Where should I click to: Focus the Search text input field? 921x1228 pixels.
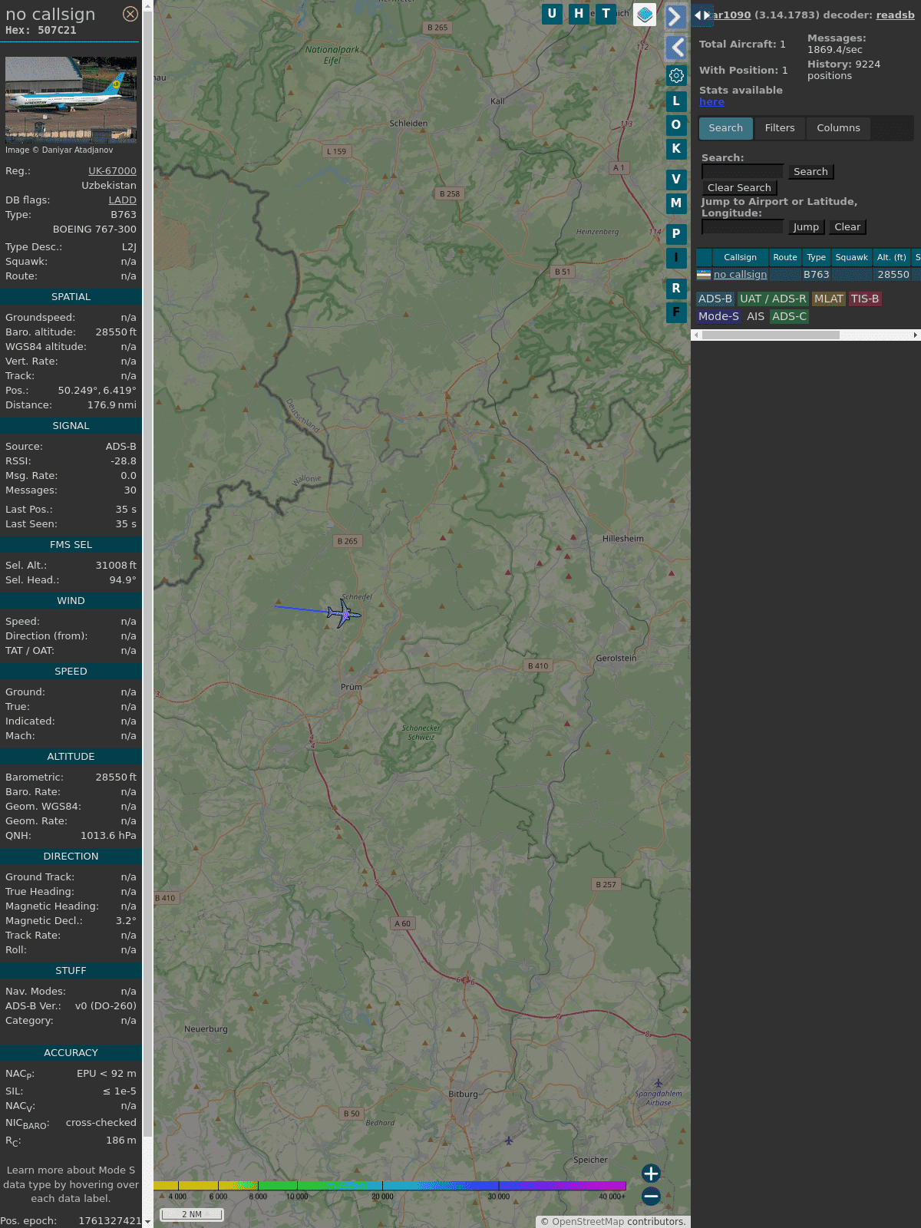(x=743, y=172)
